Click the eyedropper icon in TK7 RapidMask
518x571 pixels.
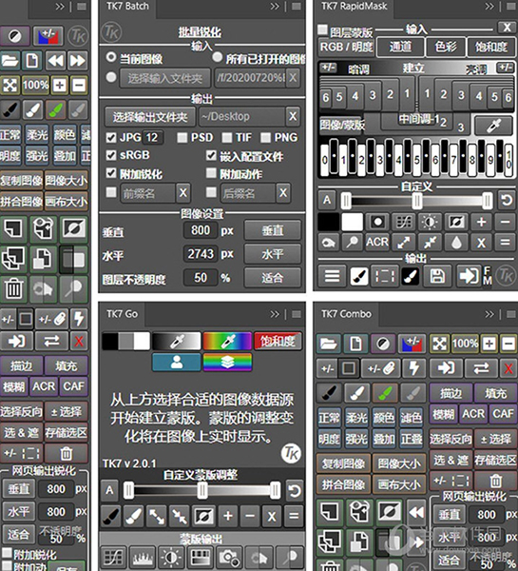pos(494,126)
